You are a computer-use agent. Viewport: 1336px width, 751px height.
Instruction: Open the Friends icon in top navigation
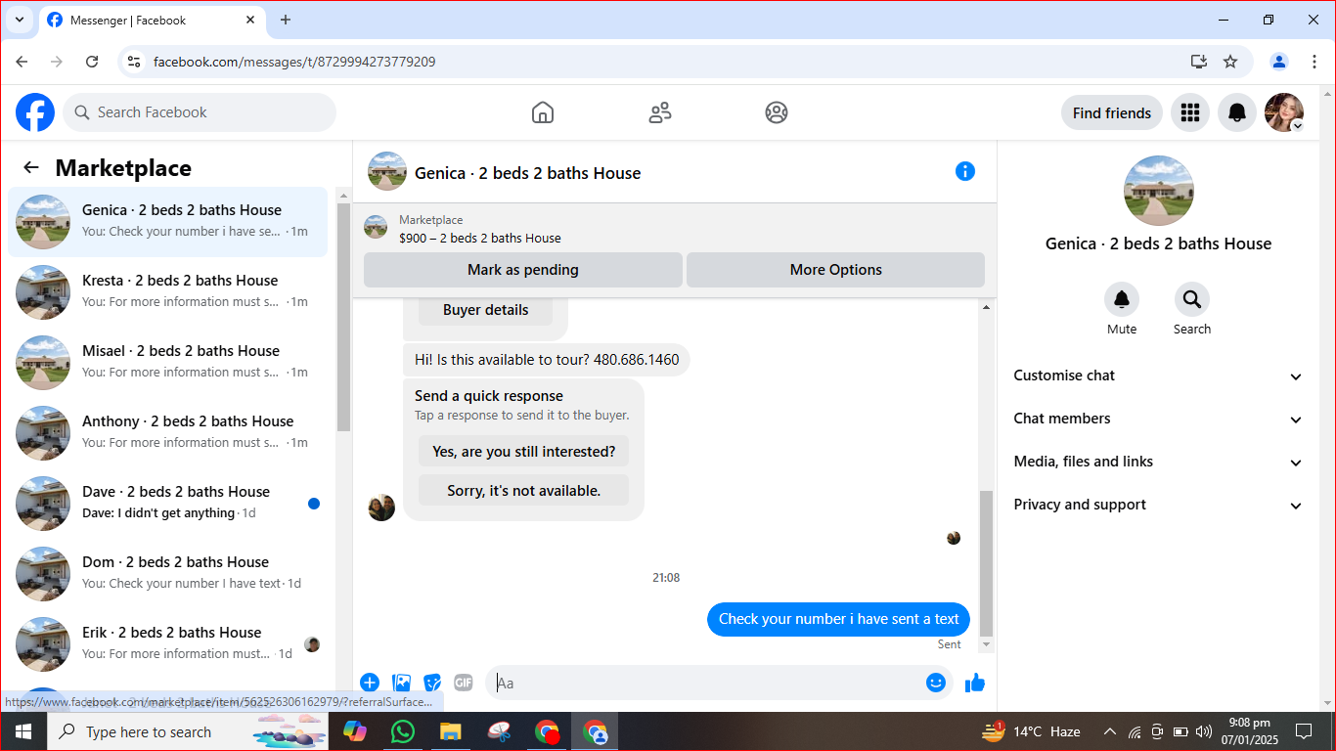660,112
